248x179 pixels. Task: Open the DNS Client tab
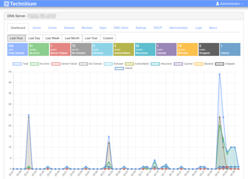coord(121,27)
